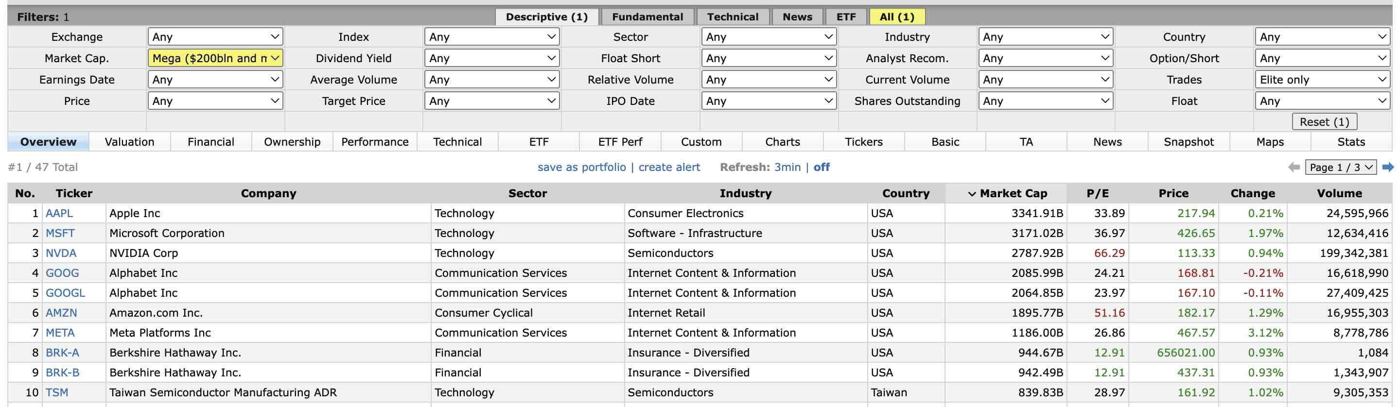Open the BRK-A ticker link
Image resolution: width=1399 pixels, height=407 pixels.
(62, 353)
